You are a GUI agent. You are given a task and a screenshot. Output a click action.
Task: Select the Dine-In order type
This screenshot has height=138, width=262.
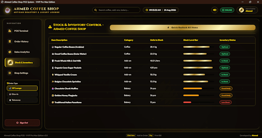point(22,94)
